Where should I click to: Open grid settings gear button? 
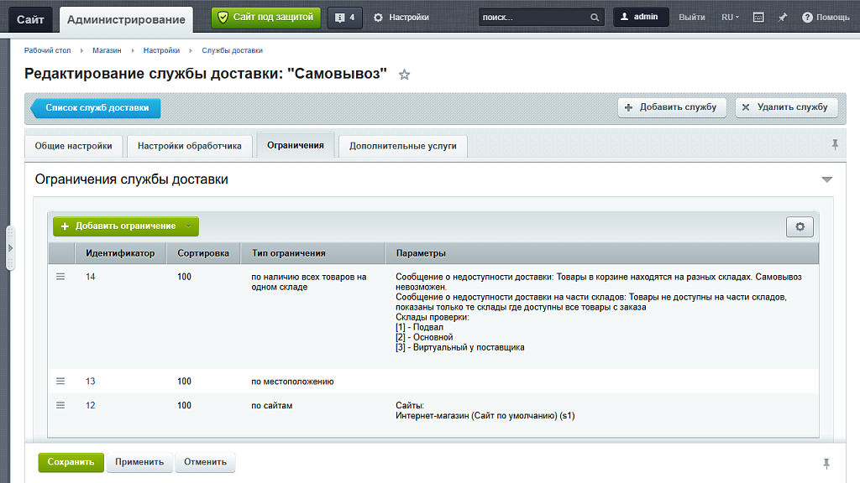pyautogui.click(x=800, y=226)
